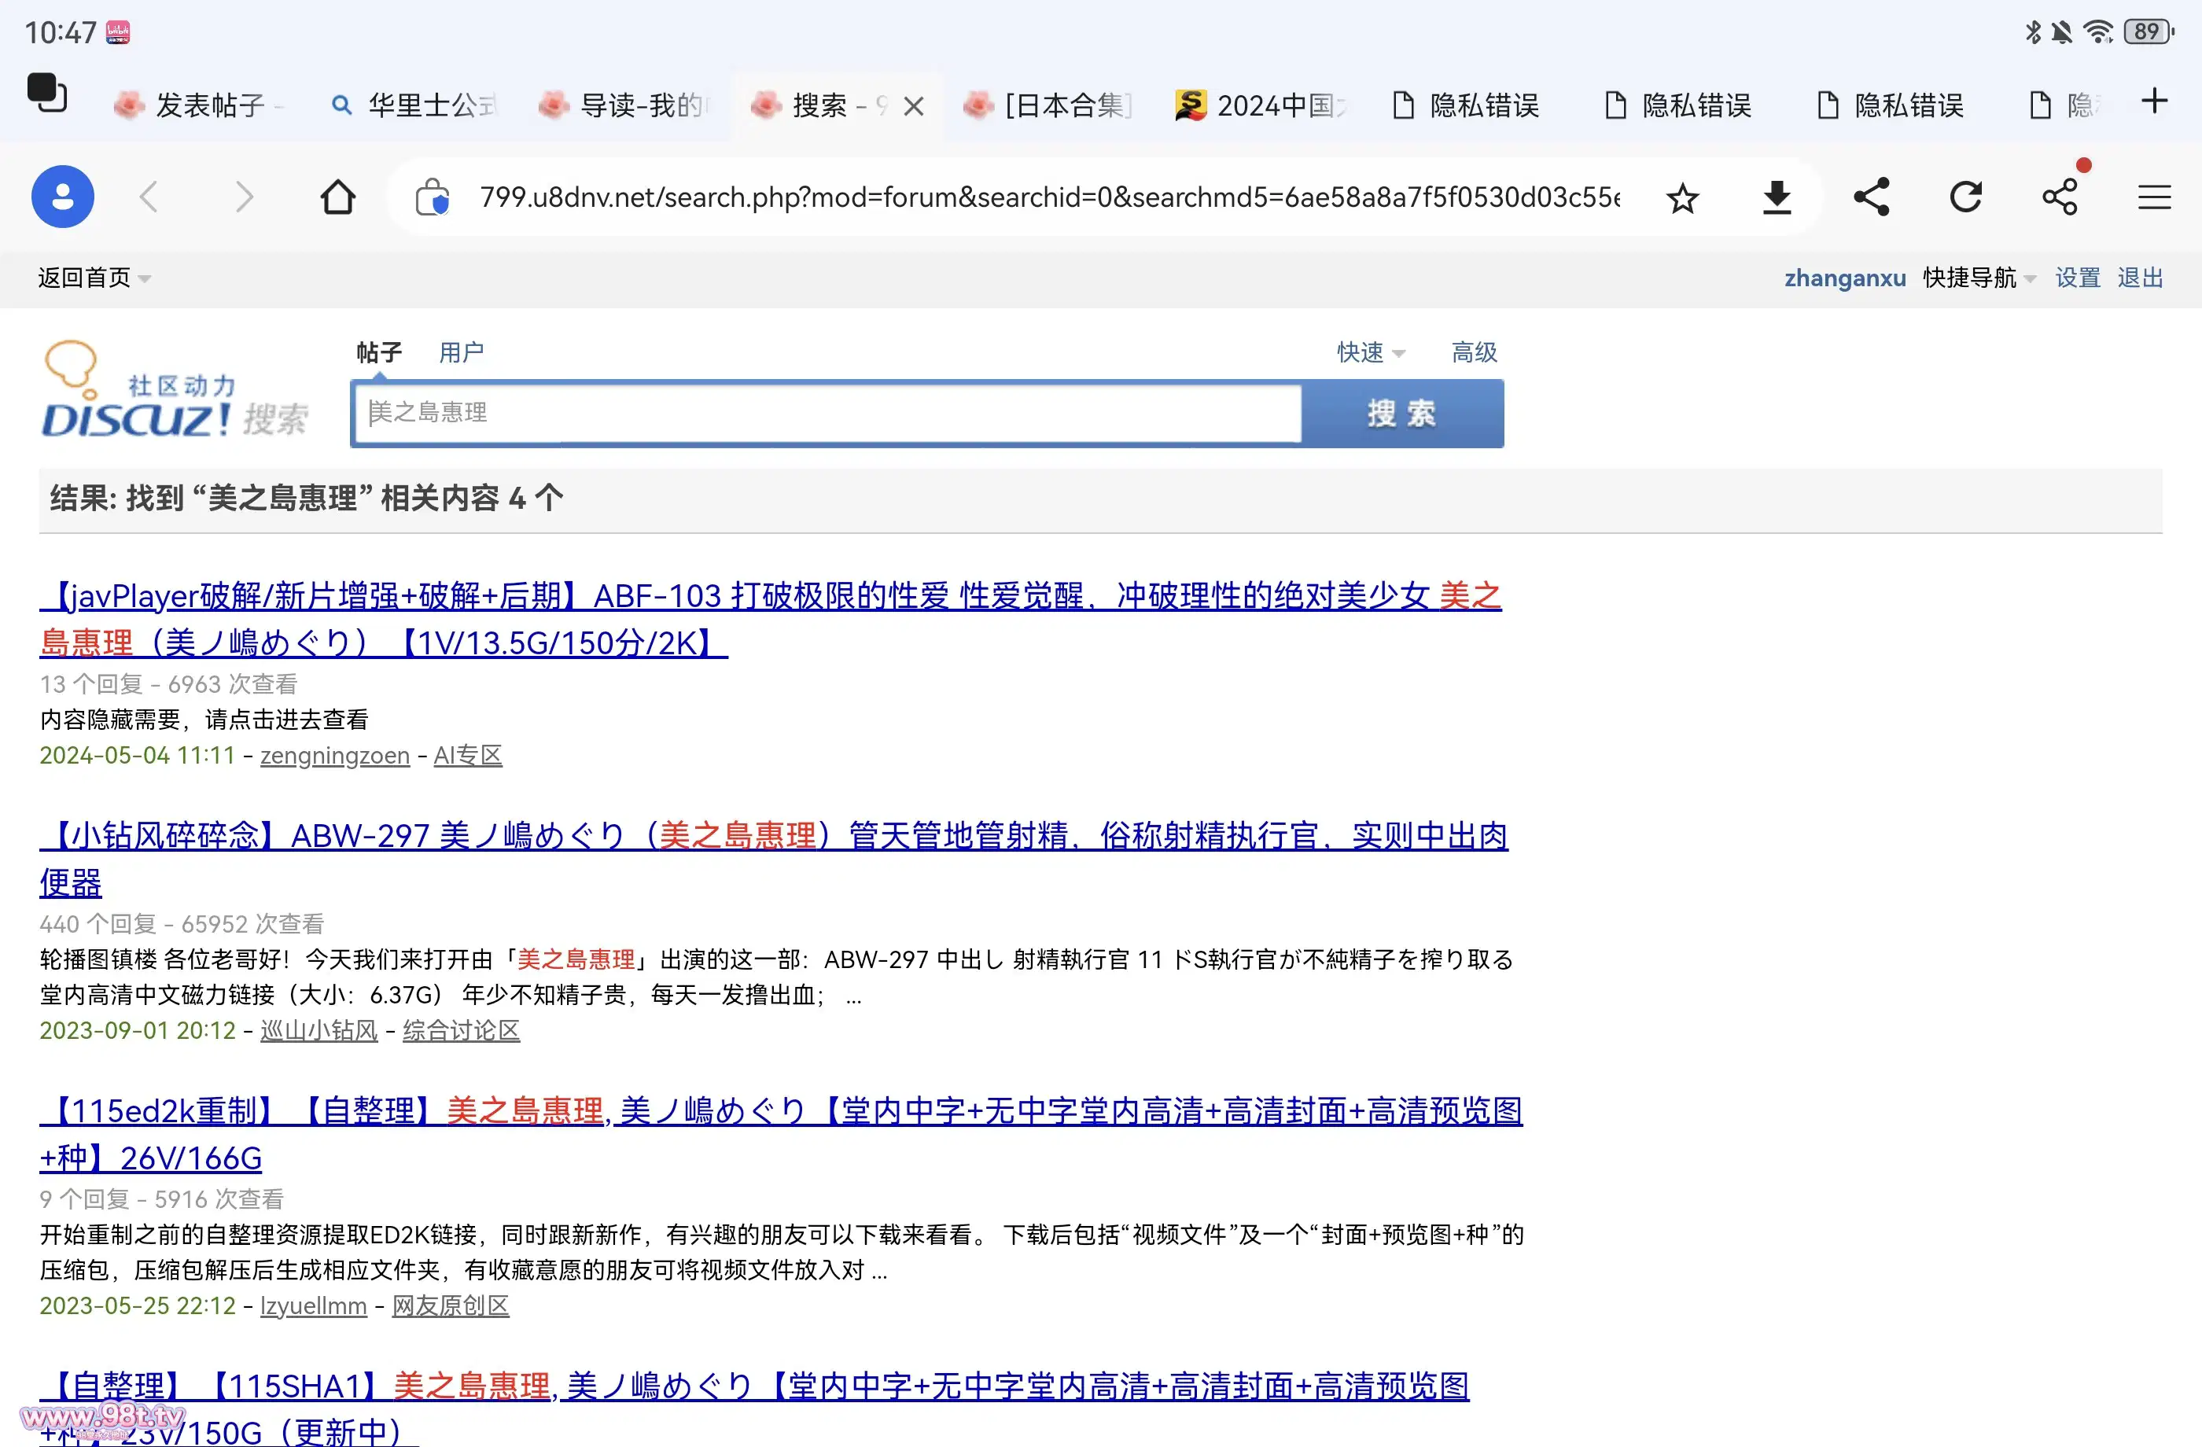
Task: Click the 内容隐藏需要 summary text
Action: (x=204, y=720)
